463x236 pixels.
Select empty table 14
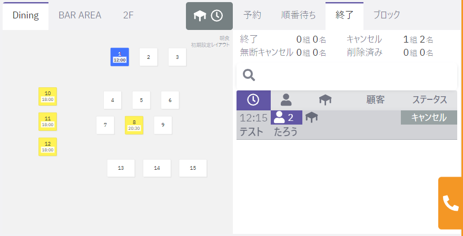156,168
